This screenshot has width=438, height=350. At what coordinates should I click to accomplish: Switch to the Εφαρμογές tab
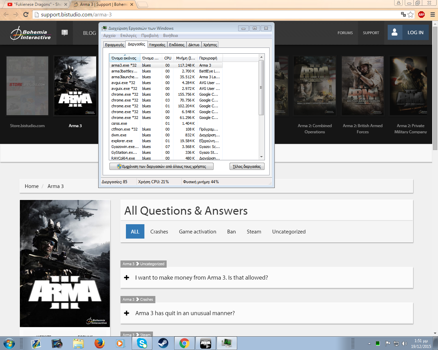(114, 45)
